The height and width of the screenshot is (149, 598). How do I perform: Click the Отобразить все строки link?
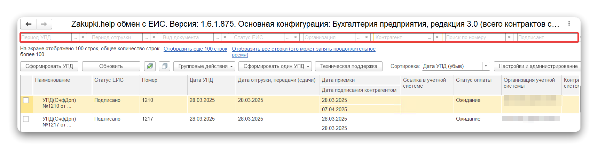tap(304, 52)
